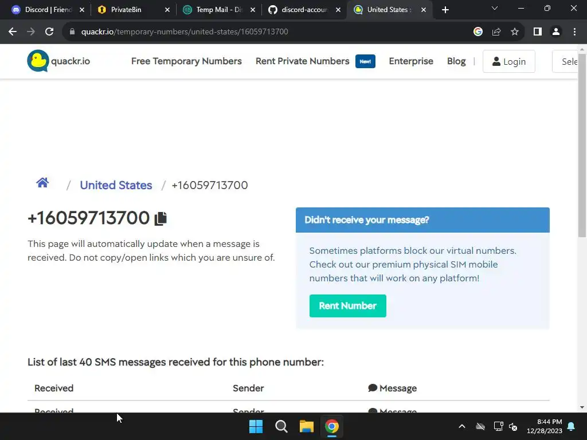Open the Chrome profile avatar
The width and height of the screenshot is (587, 440).
(x=556, y=32)
